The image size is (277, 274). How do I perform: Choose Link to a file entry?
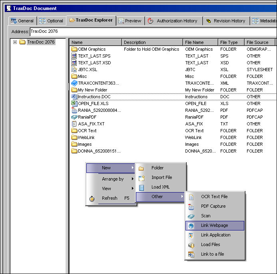[x=215, y=254]
